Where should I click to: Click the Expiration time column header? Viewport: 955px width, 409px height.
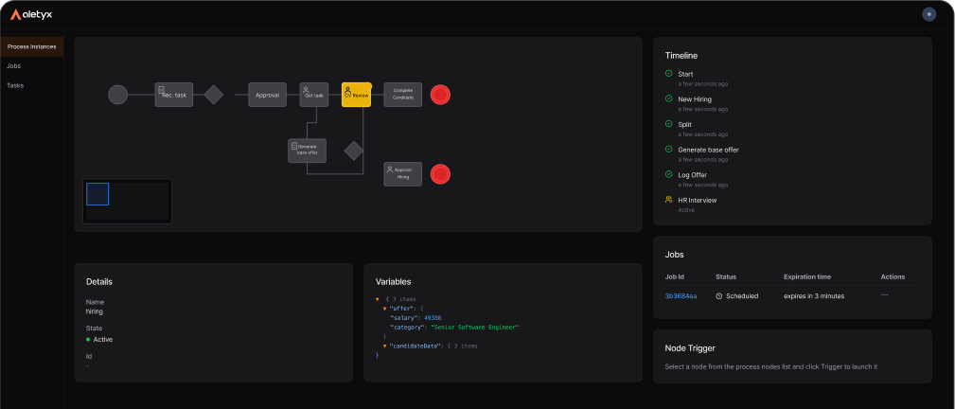point(807,276)
